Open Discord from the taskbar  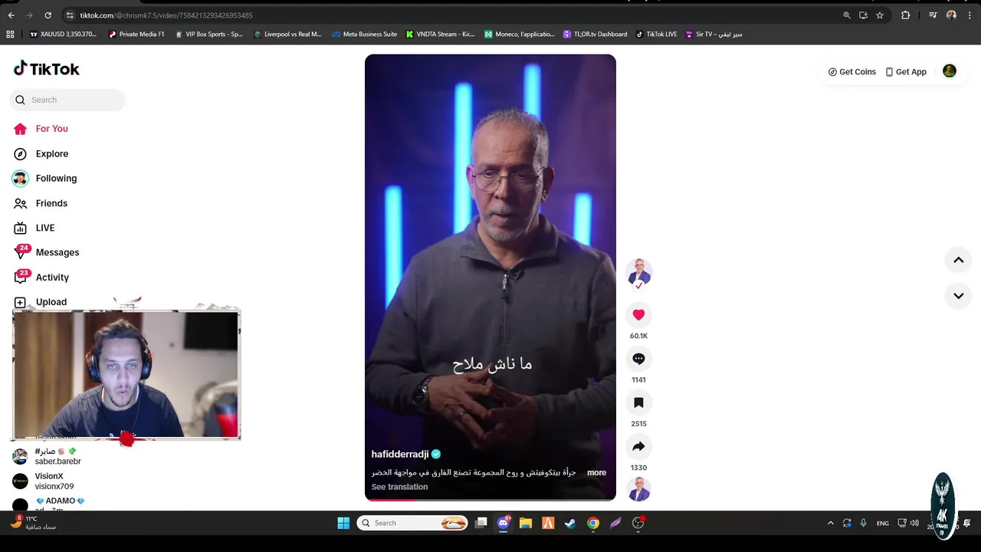pos(504,523)
